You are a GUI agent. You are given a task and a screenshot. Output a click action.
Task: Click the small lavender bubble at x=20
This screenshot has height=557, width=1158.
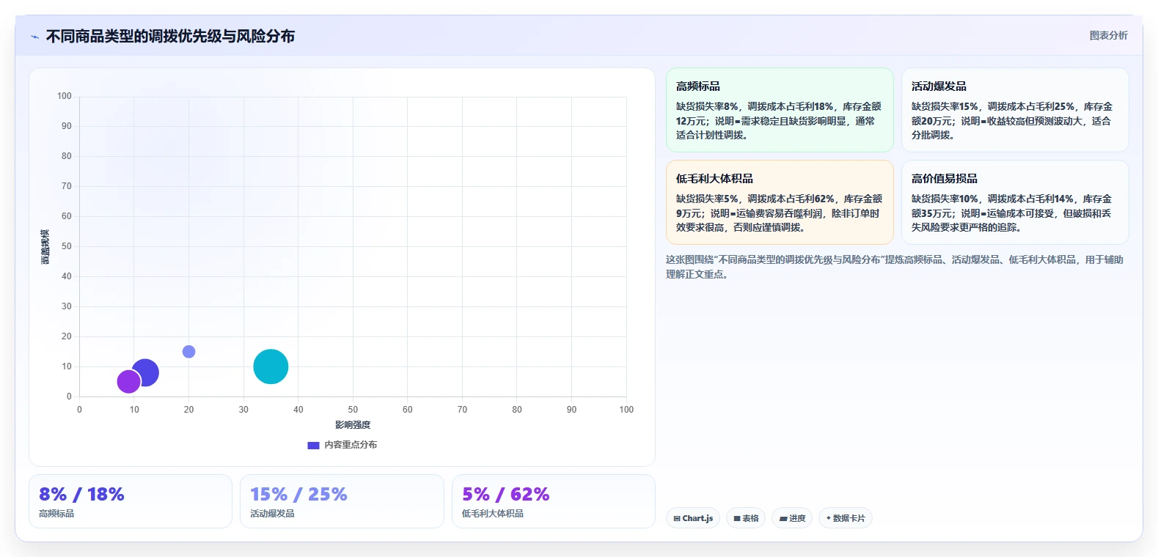tap(188, 352)
